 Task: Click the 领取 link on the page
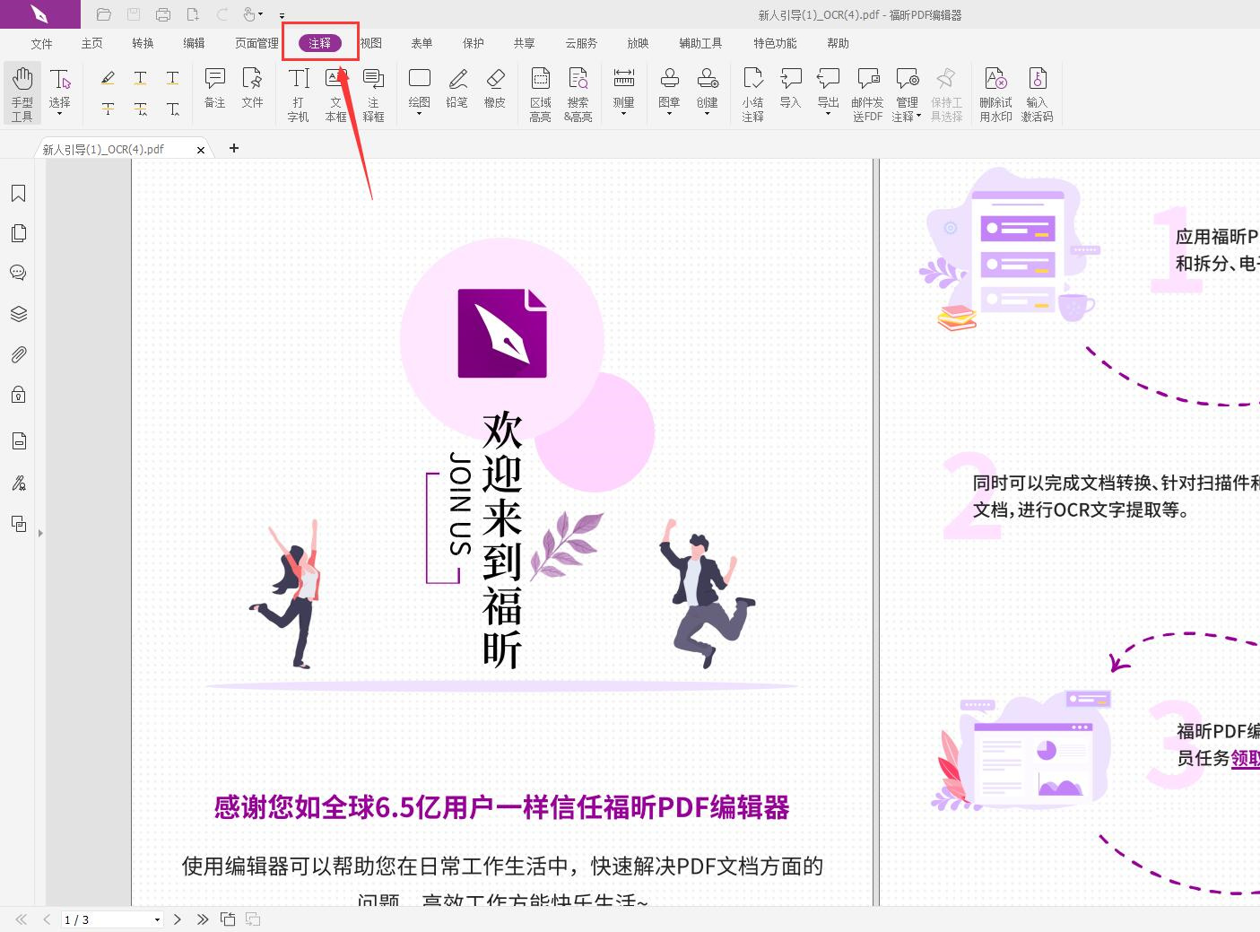pyautogui.click(x=1245, y=759)
